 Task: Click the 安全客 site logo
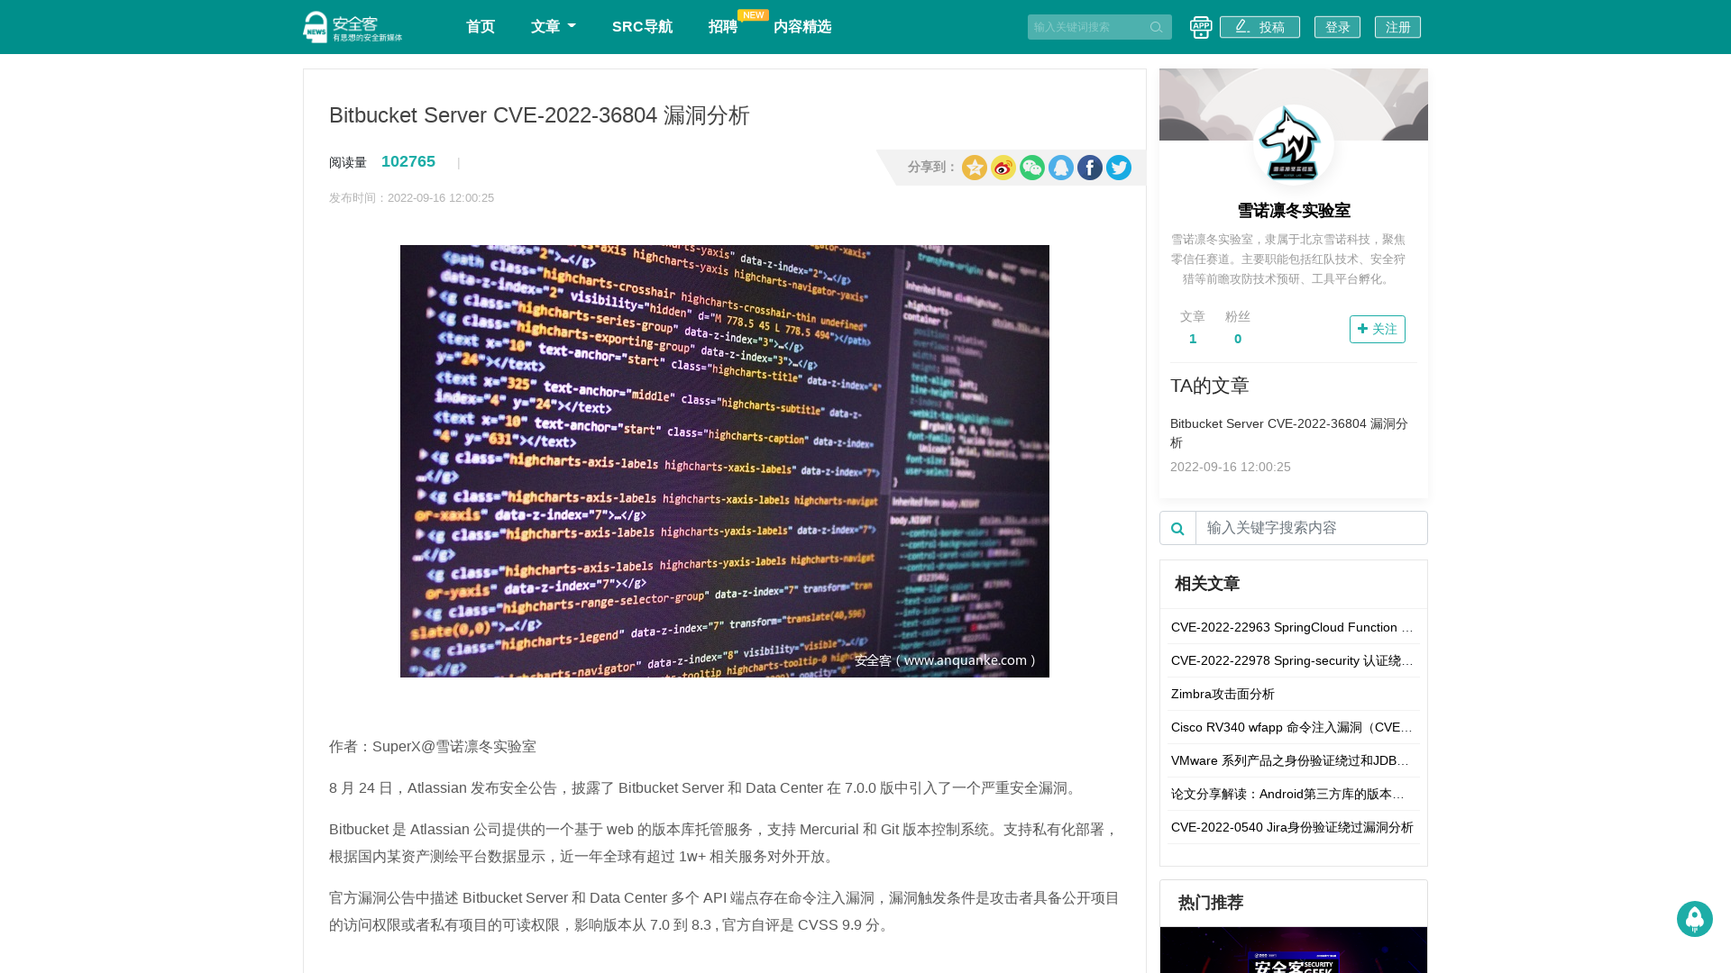coord(352,26)
